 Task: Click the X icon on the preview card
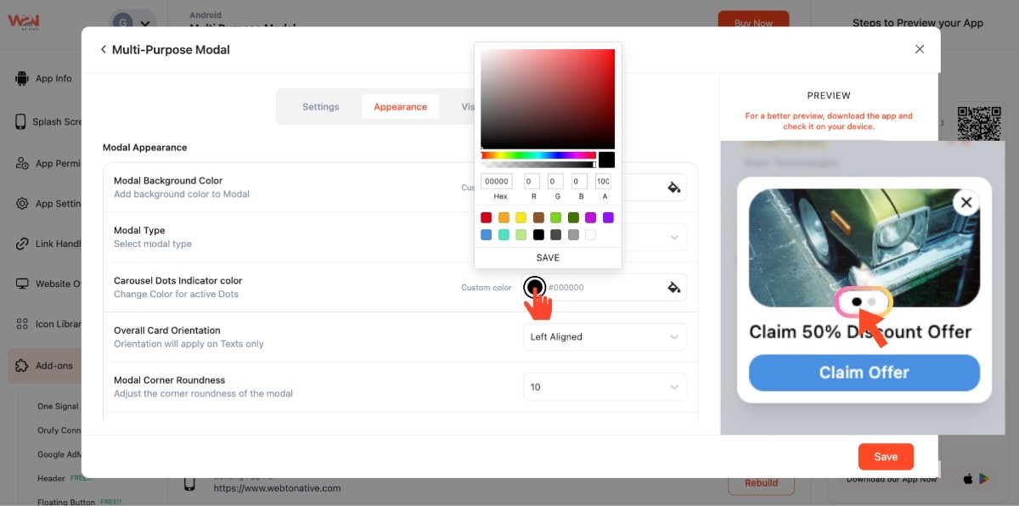(x=966, y=203)
